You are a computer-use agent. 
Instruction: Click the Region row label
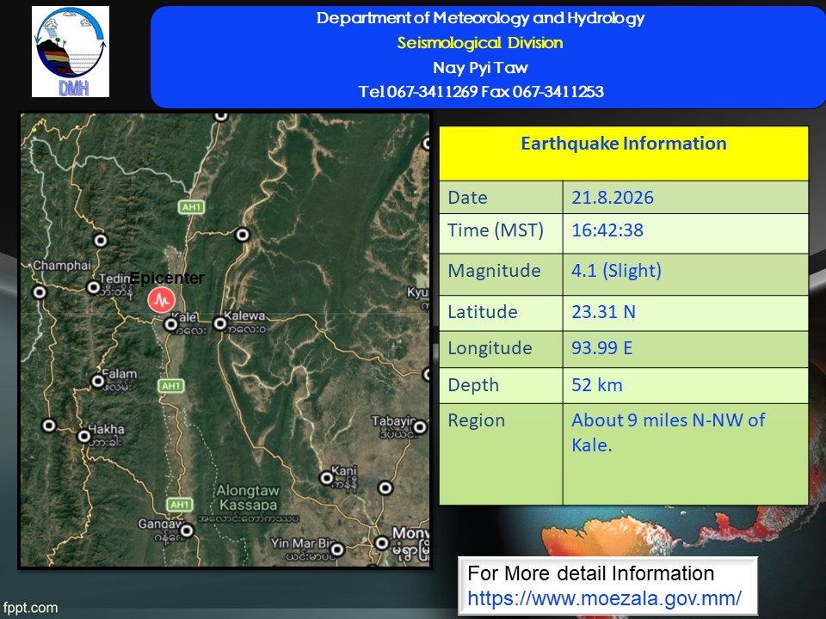point(476,420)
